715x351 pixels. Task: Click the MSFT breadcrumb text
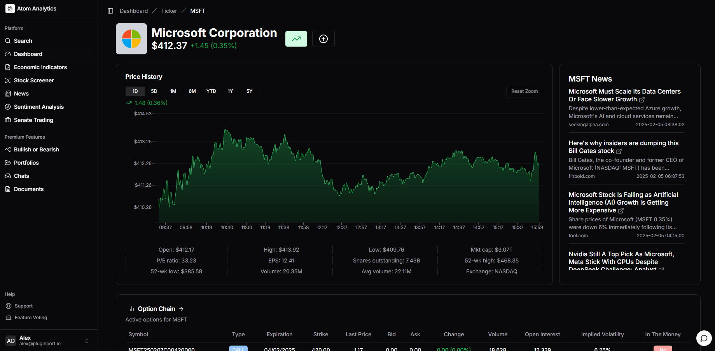point(198,11)
